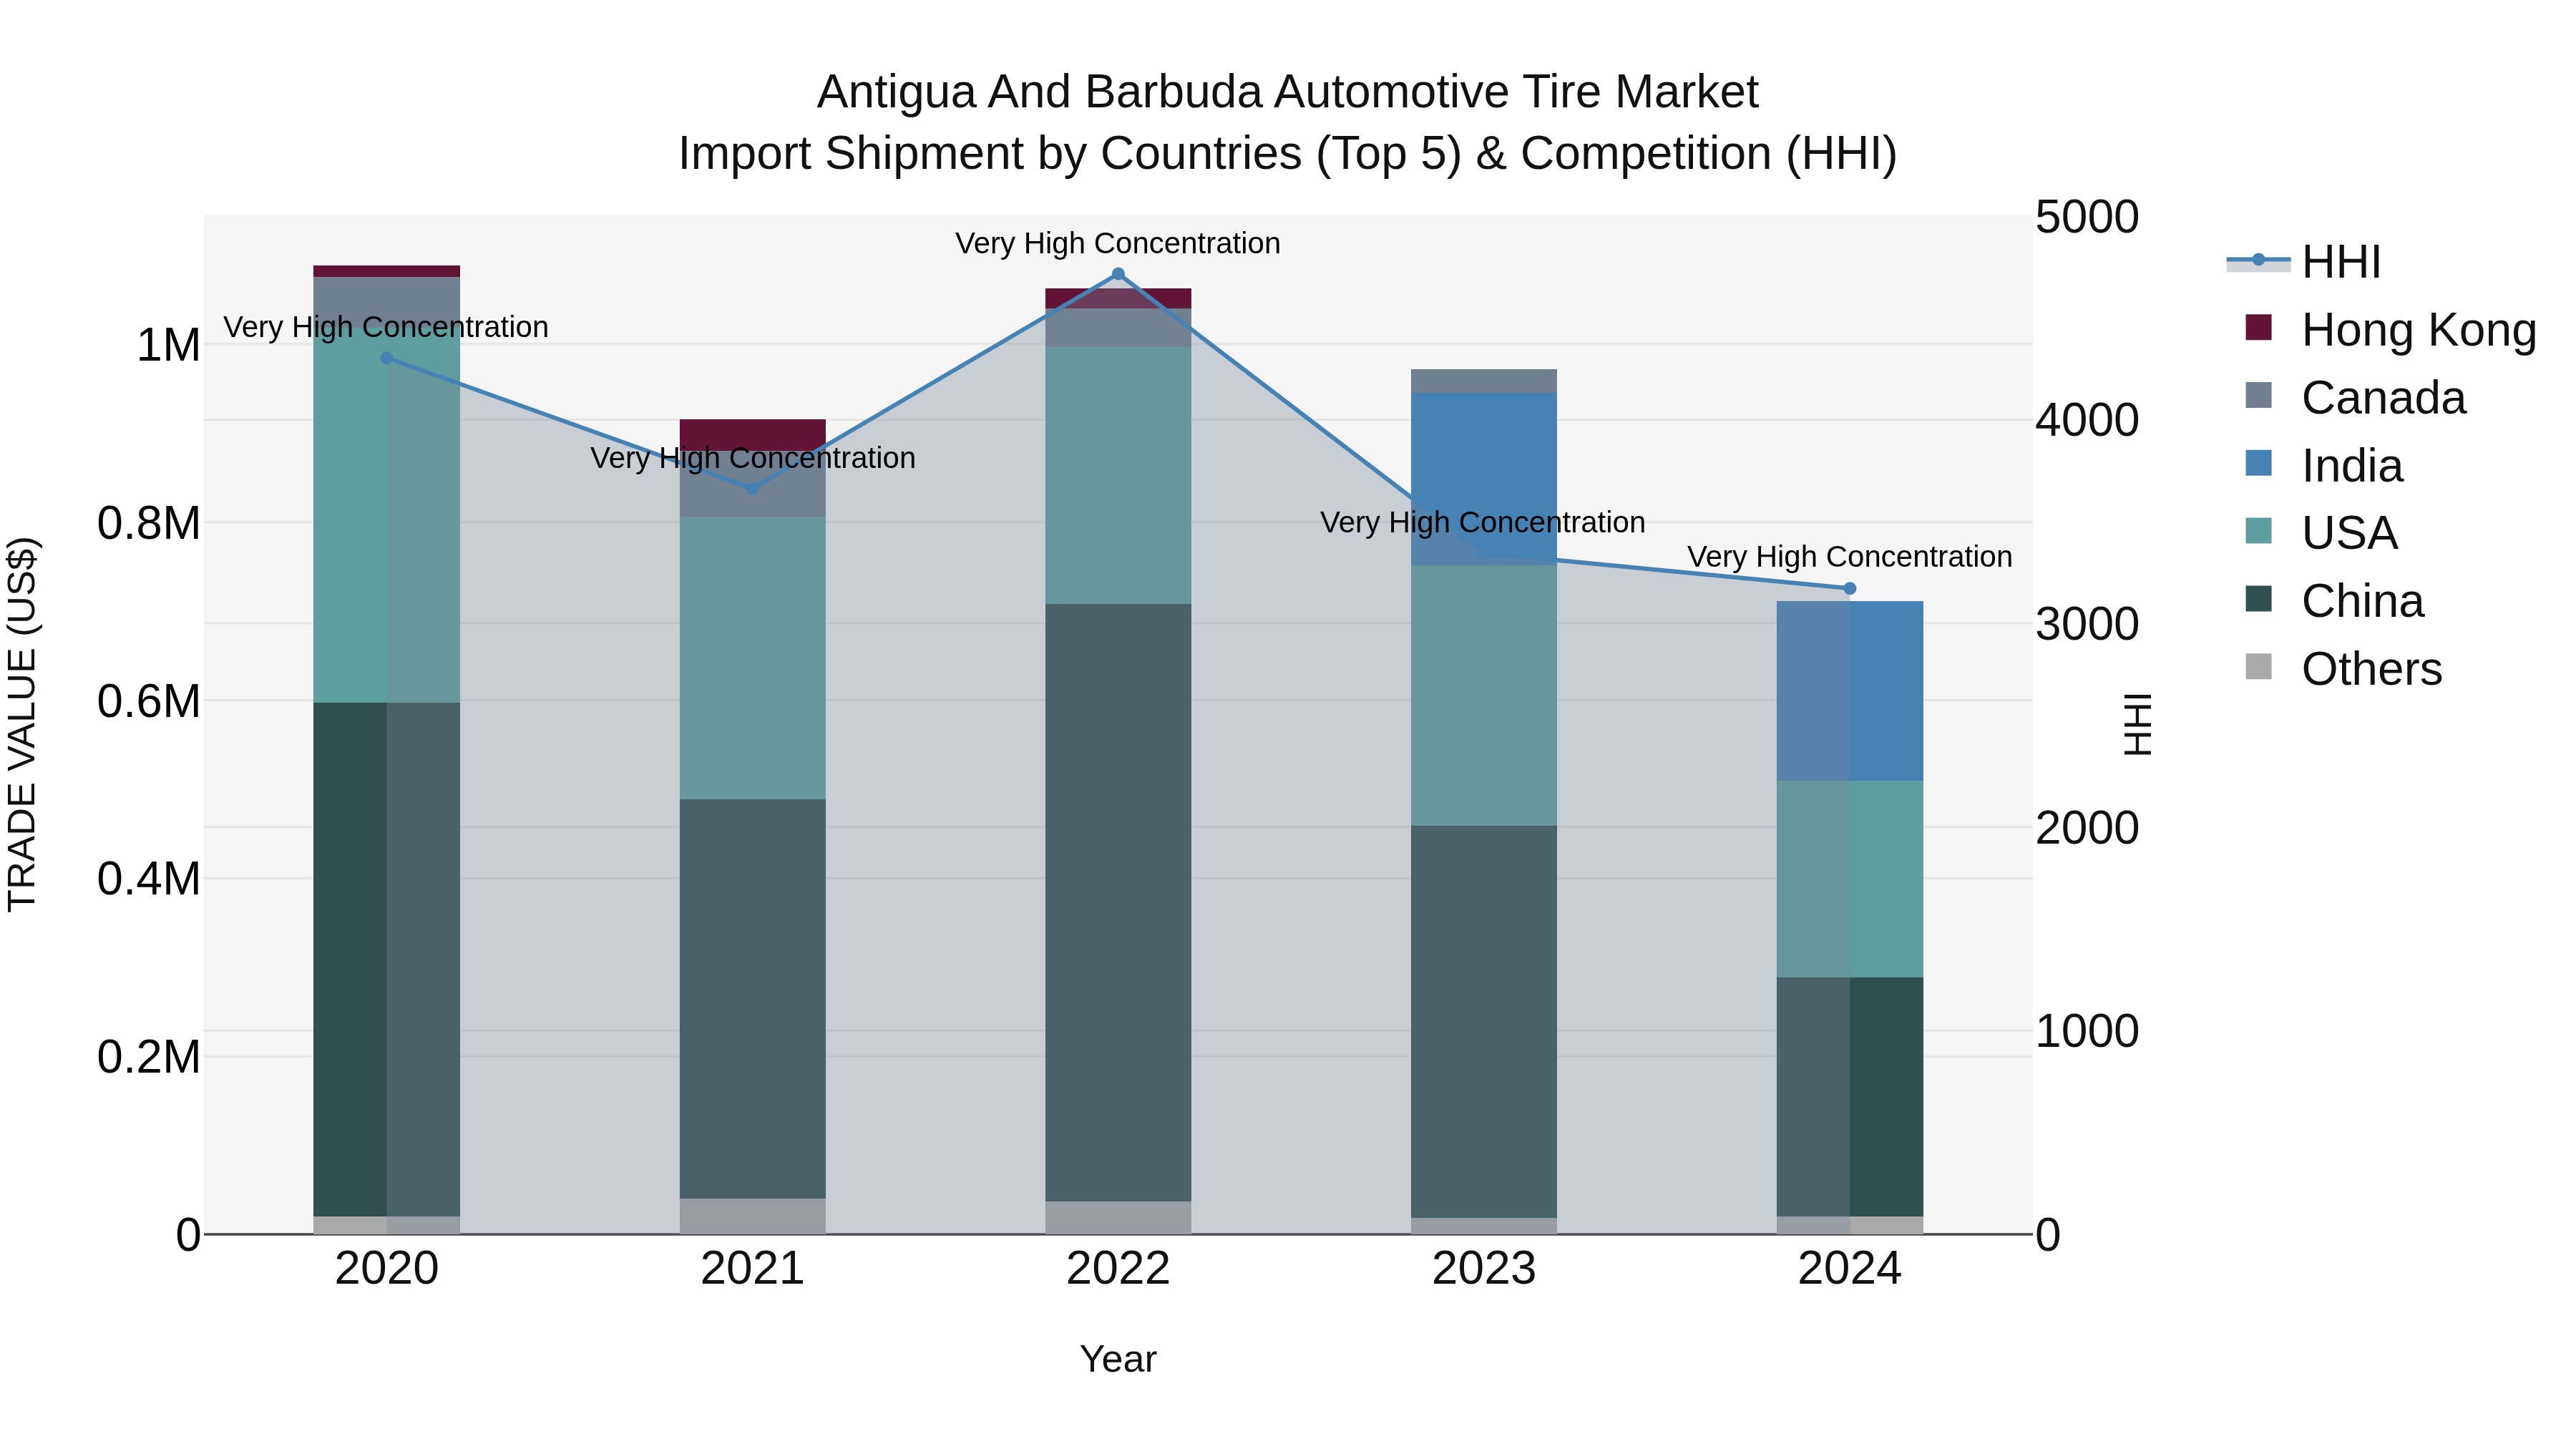
Task: Click the 'TRADE VALUE (US$)' axis title
Action: (x=22, y=724)
